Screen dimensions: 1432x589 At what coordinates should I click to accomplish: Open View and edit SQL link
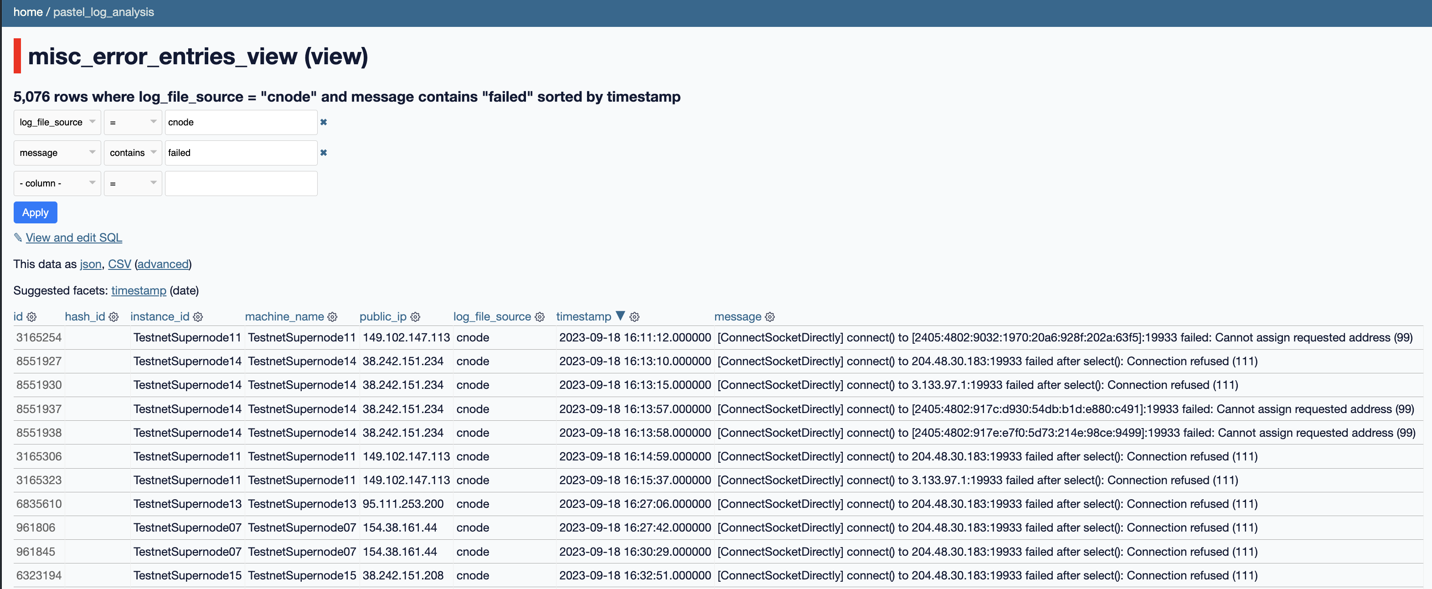click(x=73, y=238)
